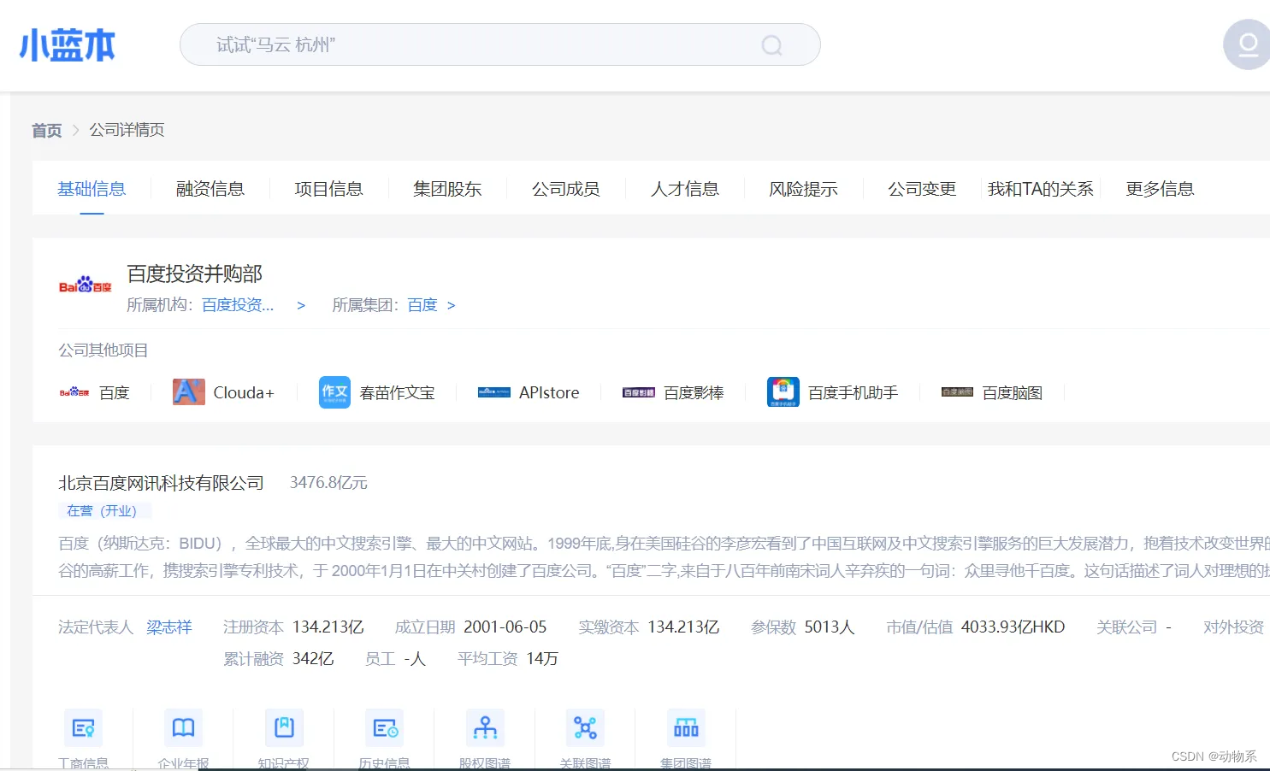Click the company name 北京百度网讯科技有限公司
Viewport: 1270px width, 771px height.
[161, 483]
